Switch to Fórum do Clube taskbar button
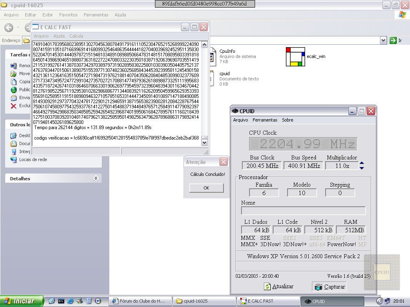Viewport: 410px width, 307px height. click(x=140, y=301)
